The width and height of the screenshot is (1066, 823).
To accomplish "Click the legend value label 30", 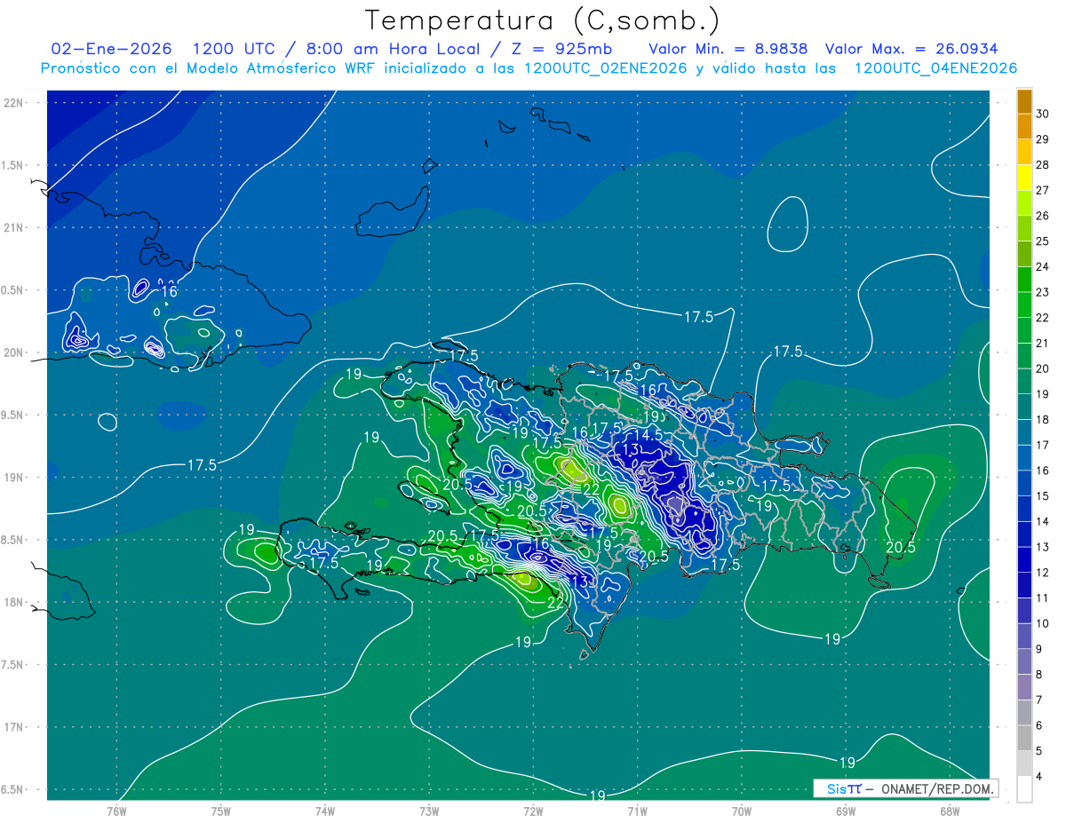I will (x=1042, y=114).
